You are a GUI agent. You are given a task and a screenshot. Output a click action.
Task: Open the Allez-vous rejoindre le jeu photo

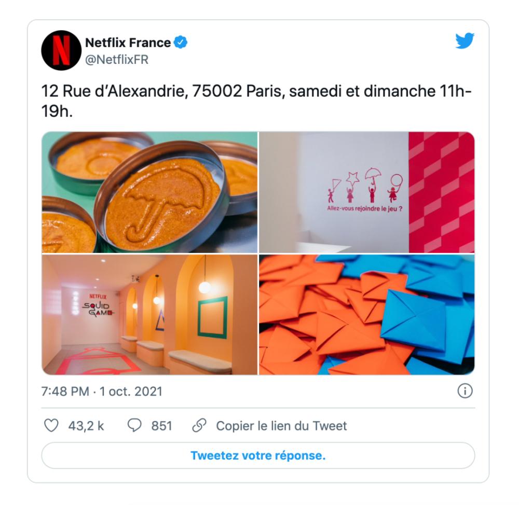(367, 192)
